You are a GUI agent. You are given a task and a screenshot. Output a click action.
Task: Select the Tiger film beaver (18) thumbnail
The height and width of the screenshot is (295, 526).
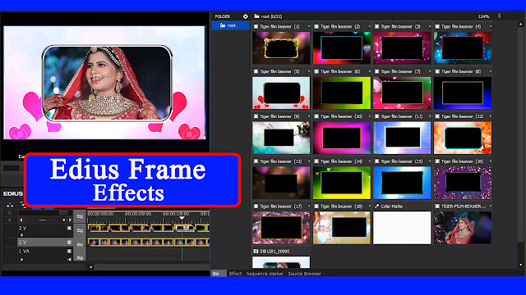coord(342,228)
